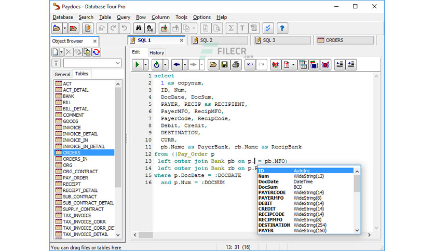This screenshot has height=251, width=434.
Task: Save SQL script with floppy disk icon
Action: pos(224,65)
